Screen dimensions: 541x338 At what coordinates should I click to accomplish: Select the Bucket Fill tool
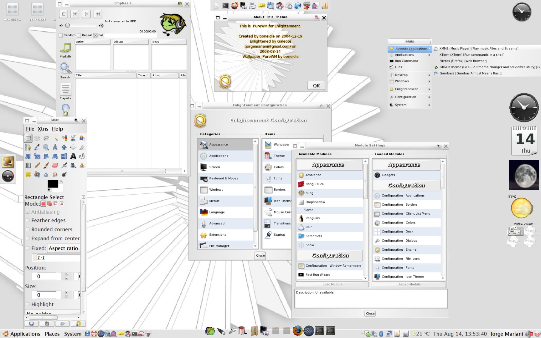(x=82, y=156)
